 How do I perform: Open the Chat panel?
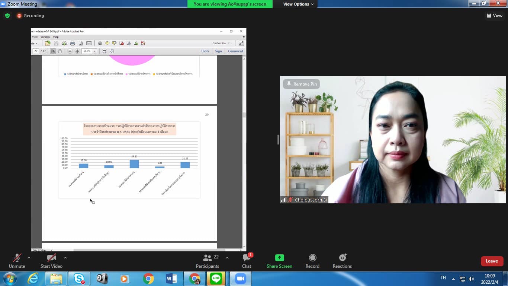246,258
